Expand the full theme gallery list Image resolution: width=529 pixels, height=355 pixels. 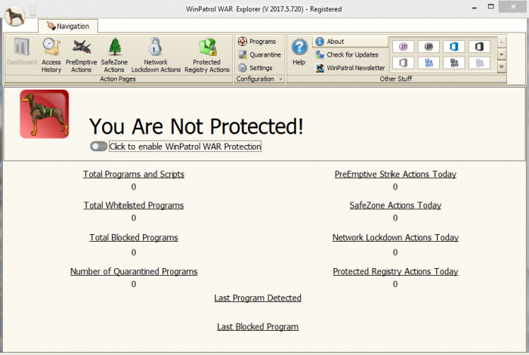pyautogui.click(x=502, y=67)
